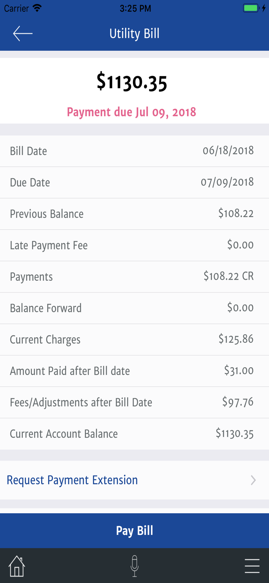Tap the Late Payment Fee row

pyautogui.click(x=134, y=245)
